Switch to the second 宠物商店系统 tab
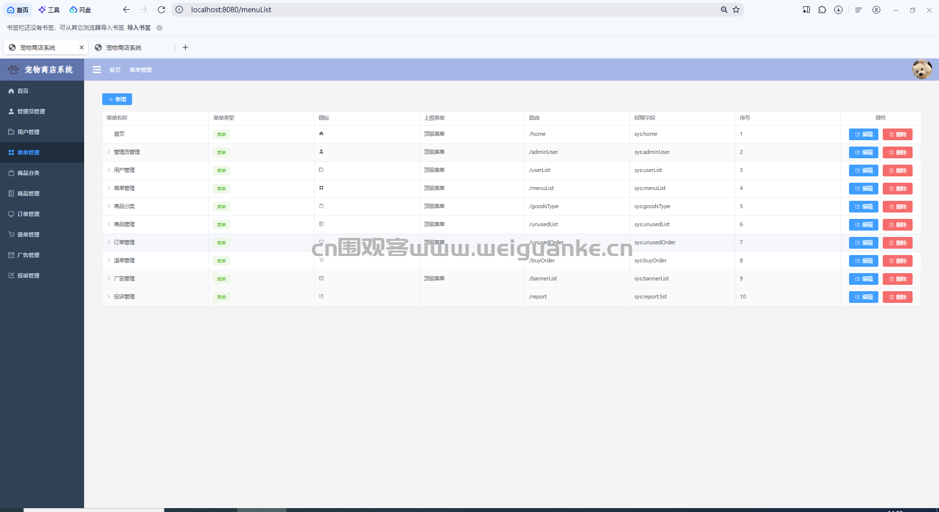 pyautogui.click(x=132, y=47)
